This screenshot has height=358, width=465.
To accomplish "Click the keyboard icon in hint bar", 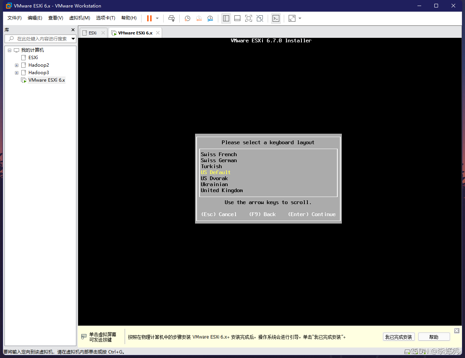I will (84, 337).
